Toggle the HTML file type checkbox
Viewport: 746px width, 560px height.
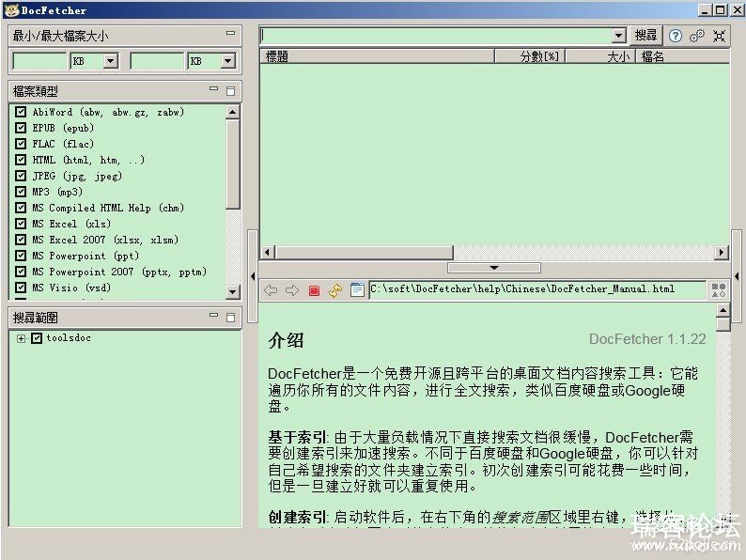[x=21, y=160]
